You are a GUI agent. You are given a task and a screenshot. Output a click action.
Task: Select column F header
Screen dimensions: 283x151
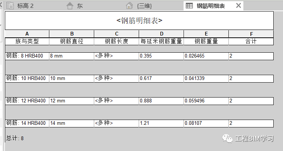[251, 34]
